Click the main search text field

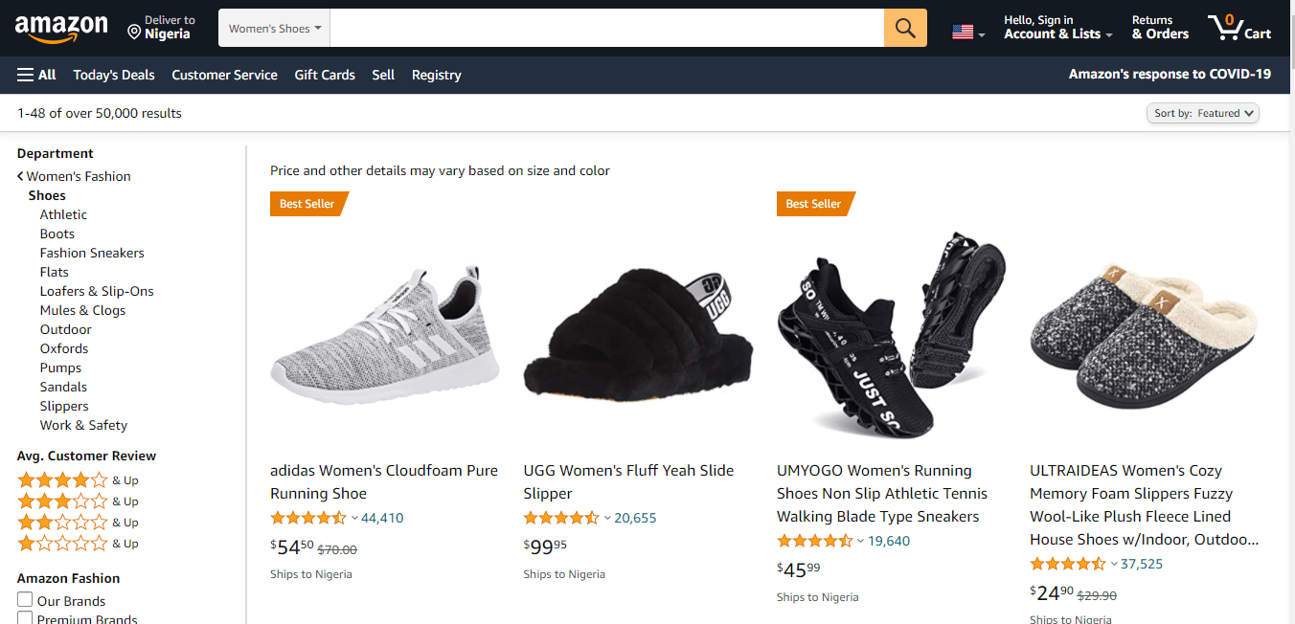point(606,28)
